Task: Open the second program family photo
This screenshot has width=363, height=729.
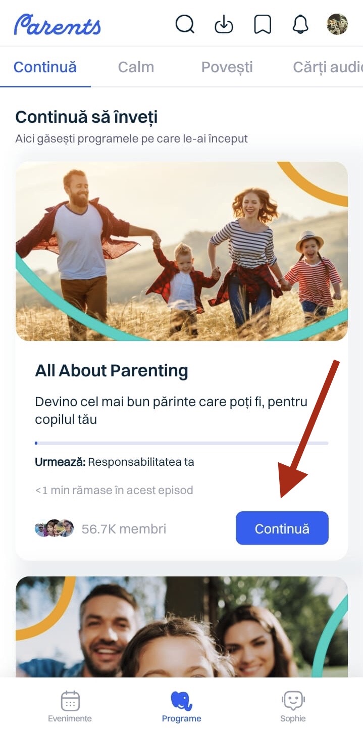Action: 182,626
